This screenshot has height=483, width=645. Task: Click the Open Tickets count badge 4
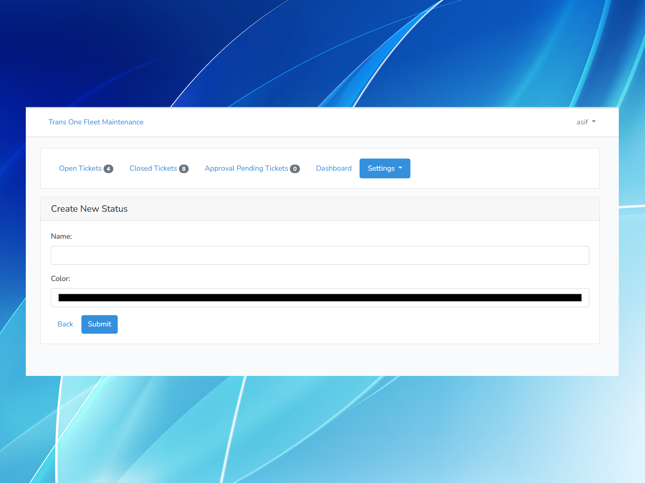pos(108,169)
